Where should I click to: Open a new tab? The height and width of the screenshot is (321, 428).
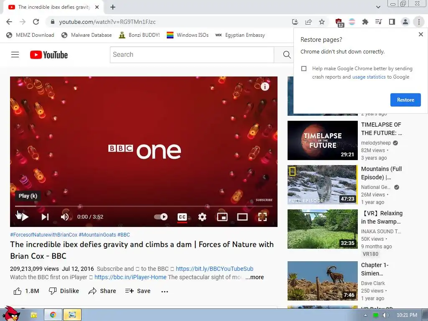[113, 7]
